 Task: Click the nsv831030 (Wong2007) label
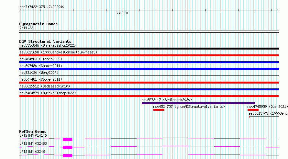click(39, 73)
